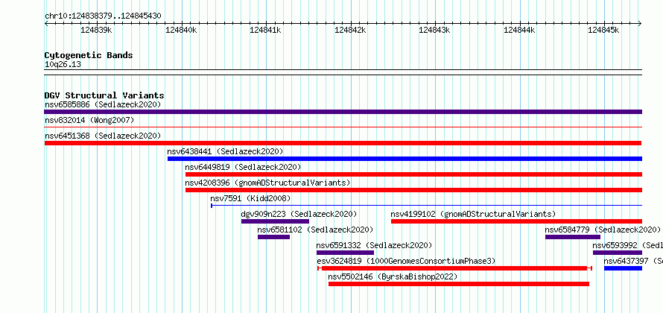Select the thin blue nsv7591 line

coord(426,206)
